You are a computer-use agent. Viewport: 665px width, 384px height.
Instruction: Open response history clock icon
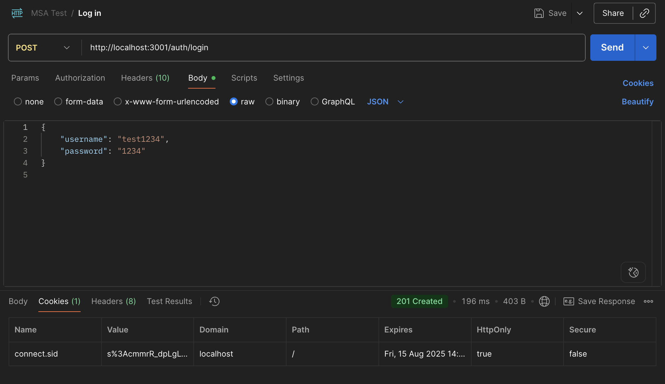tap(214, 301)
